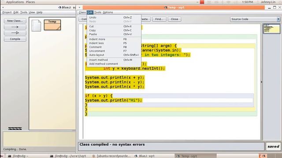282x158 pixels.
Task: Click the line 'if (x > y) {'
Action: point(99,96)
